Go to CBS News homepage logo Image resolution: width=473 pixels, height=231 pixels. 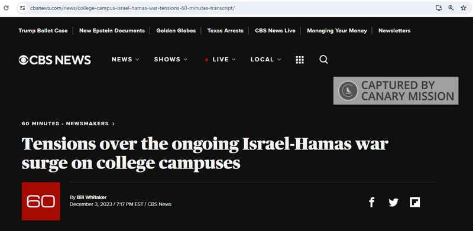click(x=54, y=60)
